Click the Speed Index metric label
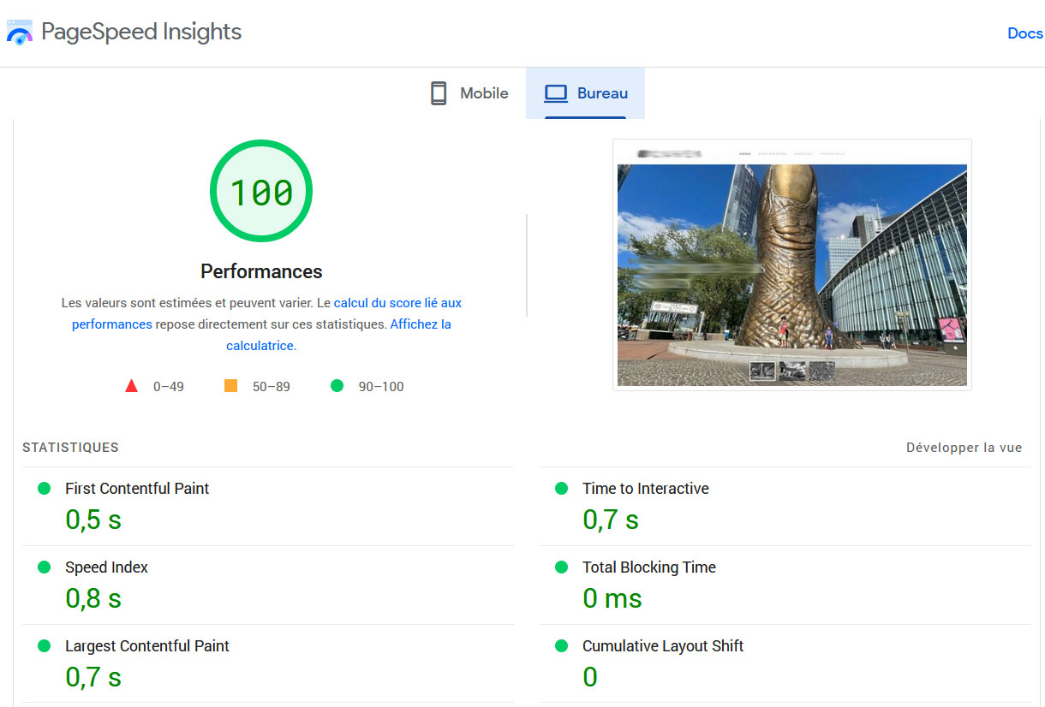Screen dimensions: 1045x707 click(106, 567)
